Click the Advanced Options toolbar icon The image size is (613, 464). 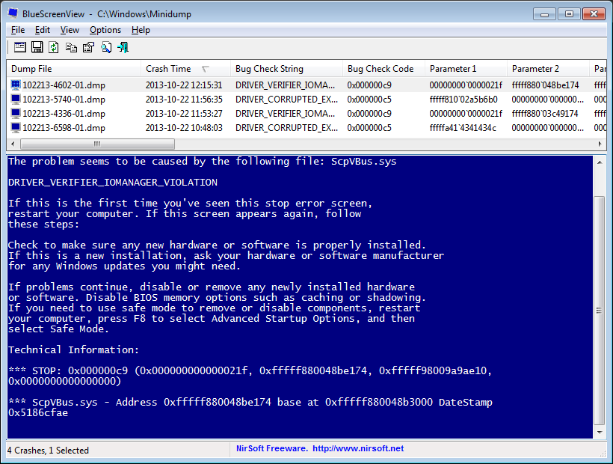[x=20, y=47]
